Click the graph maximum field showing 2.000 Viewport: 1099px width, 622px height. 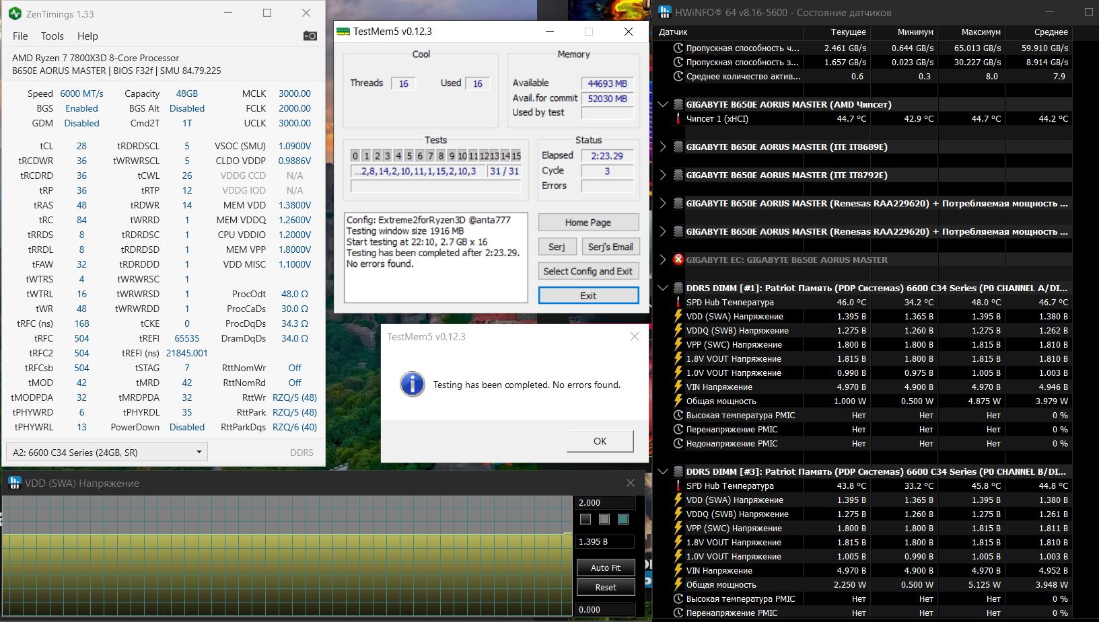click(x=606, y=502)
